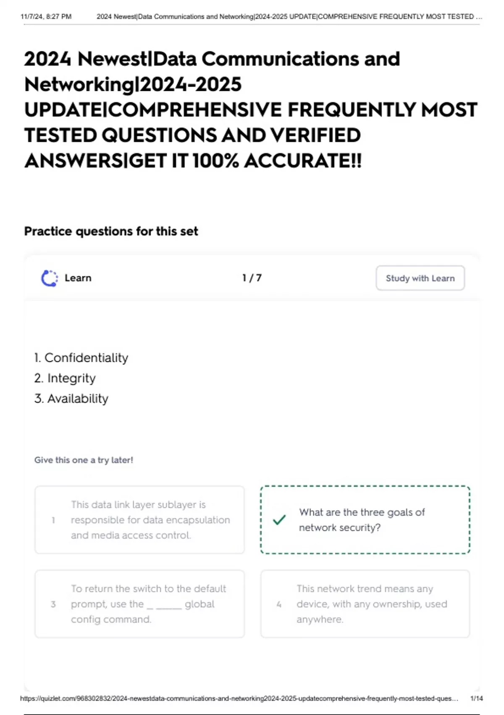Open the quizlet.com URL in the footer
Image resolution: width=504 pixels, height=715 pixels.
pyautogui.click(x=239, y=699)
